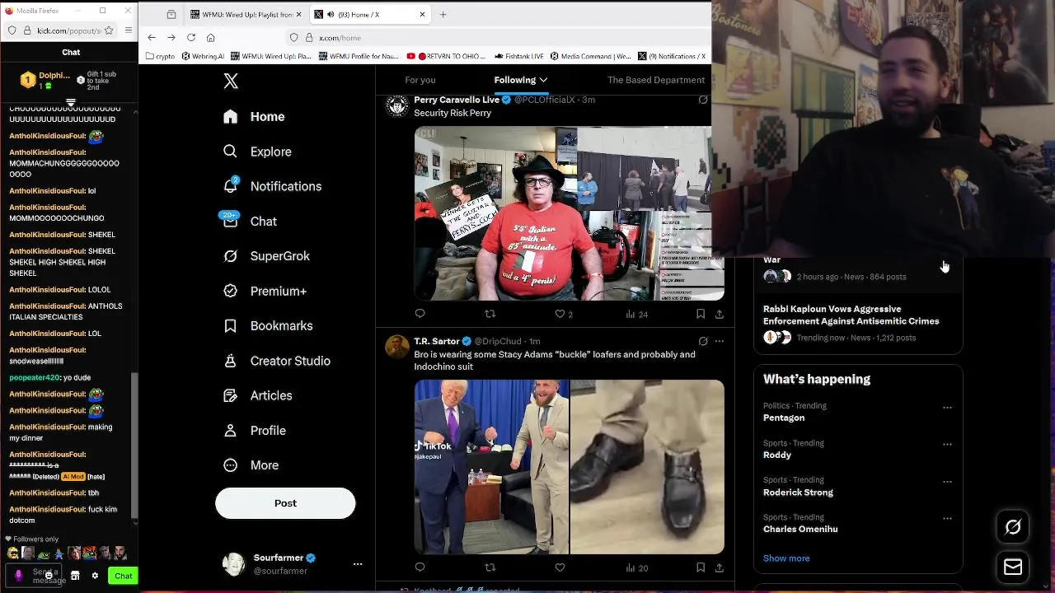
Task: Open the loafers photo in Sartor's post
Action: [x=647, y=467]
